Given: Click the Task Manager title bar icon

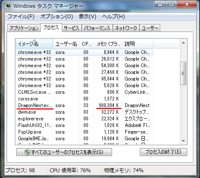Looking at the screenshot, I should [x=8, y=6].
